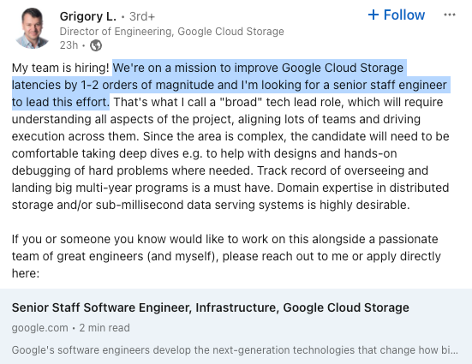Open the author's profile photo
472x364 pixels.
coord(33,28)
